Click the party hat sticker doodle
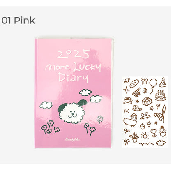Screen dimensions: 171x171 coord(163,82)
